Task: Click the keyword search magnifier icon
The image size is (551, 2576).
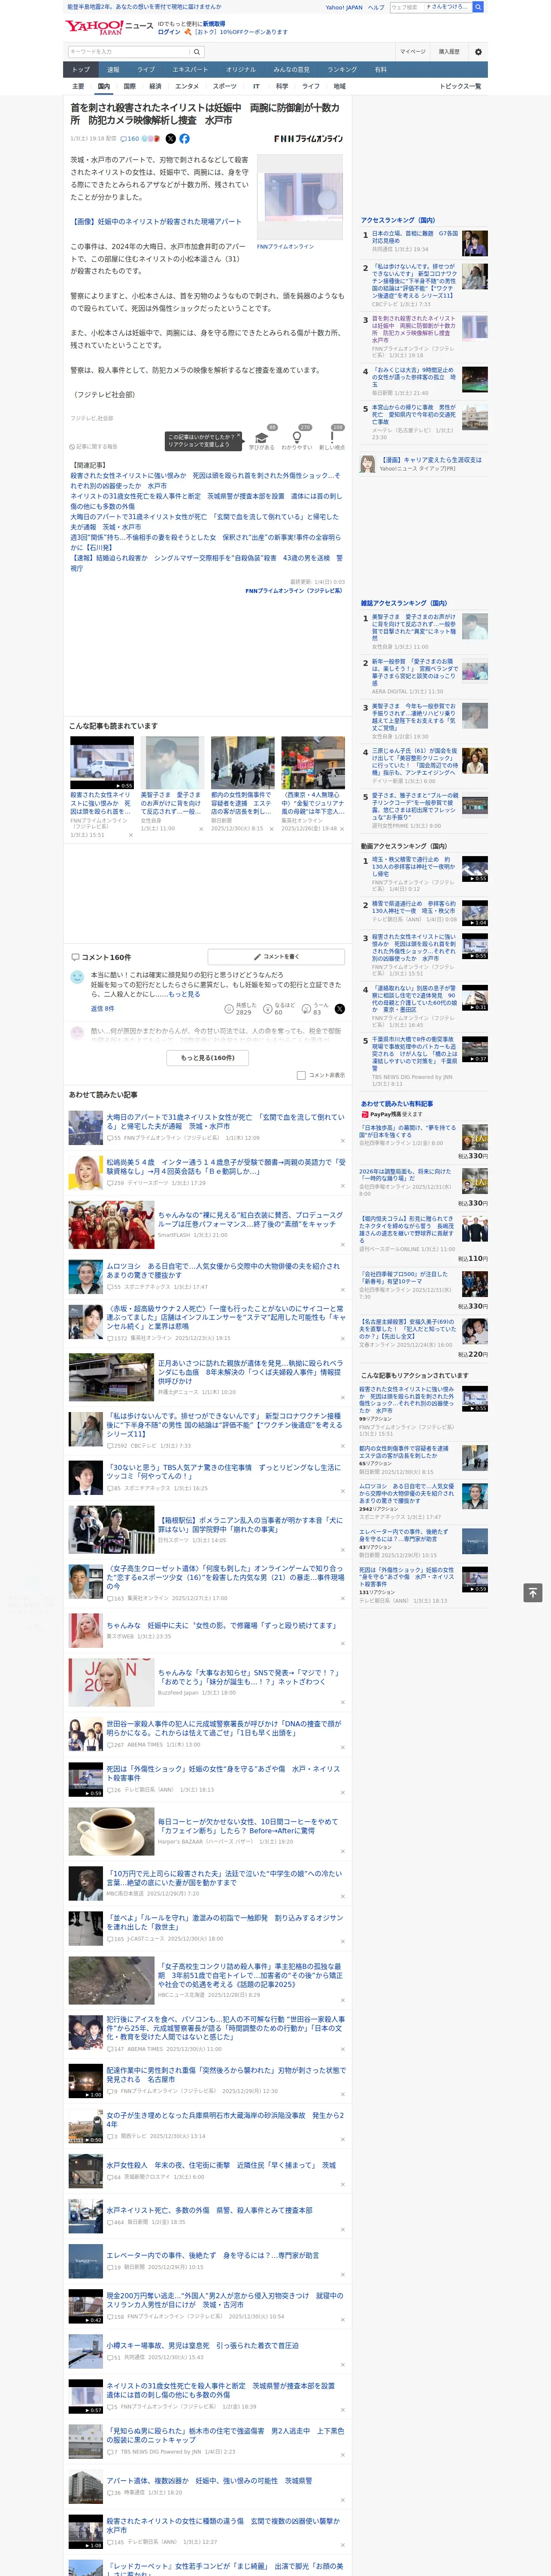Action: tap(197, 52)
